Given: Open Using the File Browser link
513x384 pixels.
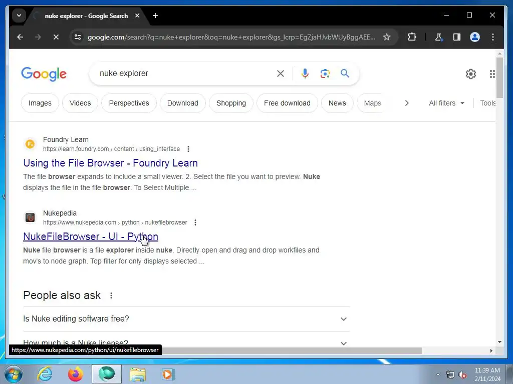Looking at the screenshot, I should click(x=111, y=163).
